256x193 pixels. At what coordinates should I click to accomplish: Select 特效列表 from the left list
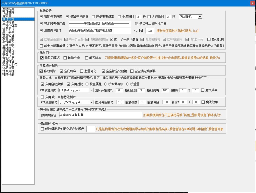pos(8,74)
